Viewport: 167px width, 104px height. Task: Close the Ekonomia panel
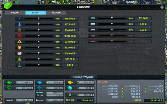162,7
